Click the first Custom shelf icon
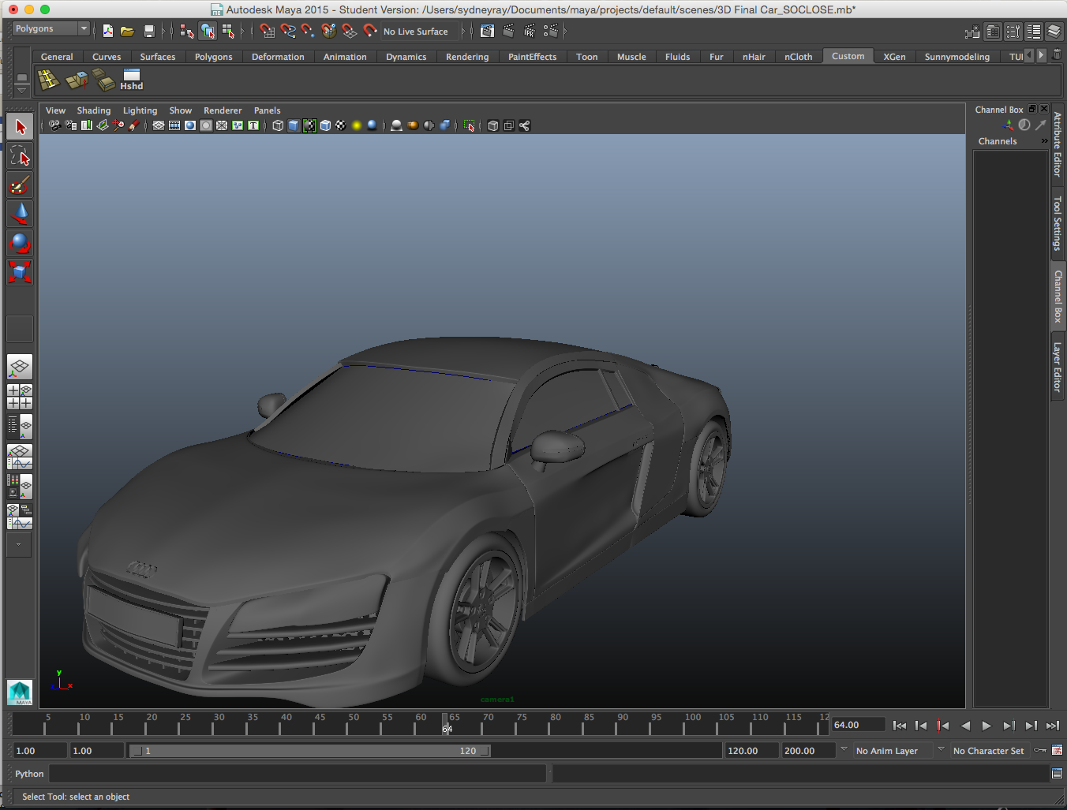The width and height of the screenshot is (1067, 810). (49, 80)
